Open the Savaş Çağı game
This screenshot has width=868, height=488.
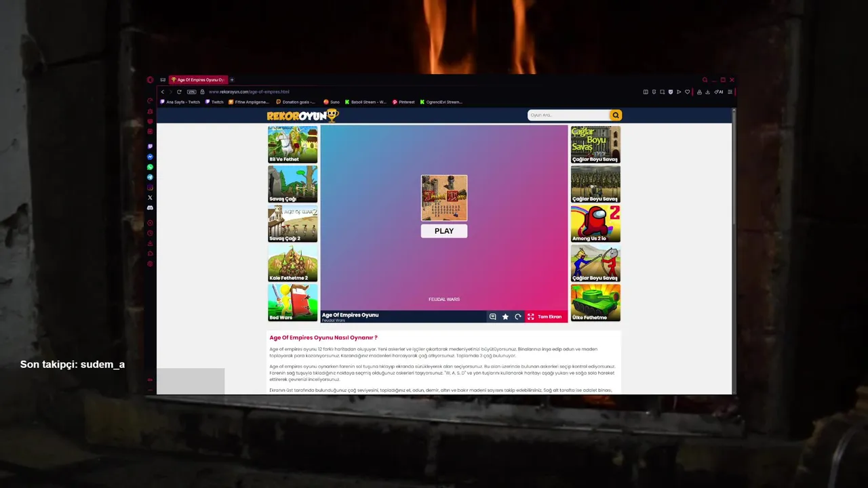(x=292, y=184)
